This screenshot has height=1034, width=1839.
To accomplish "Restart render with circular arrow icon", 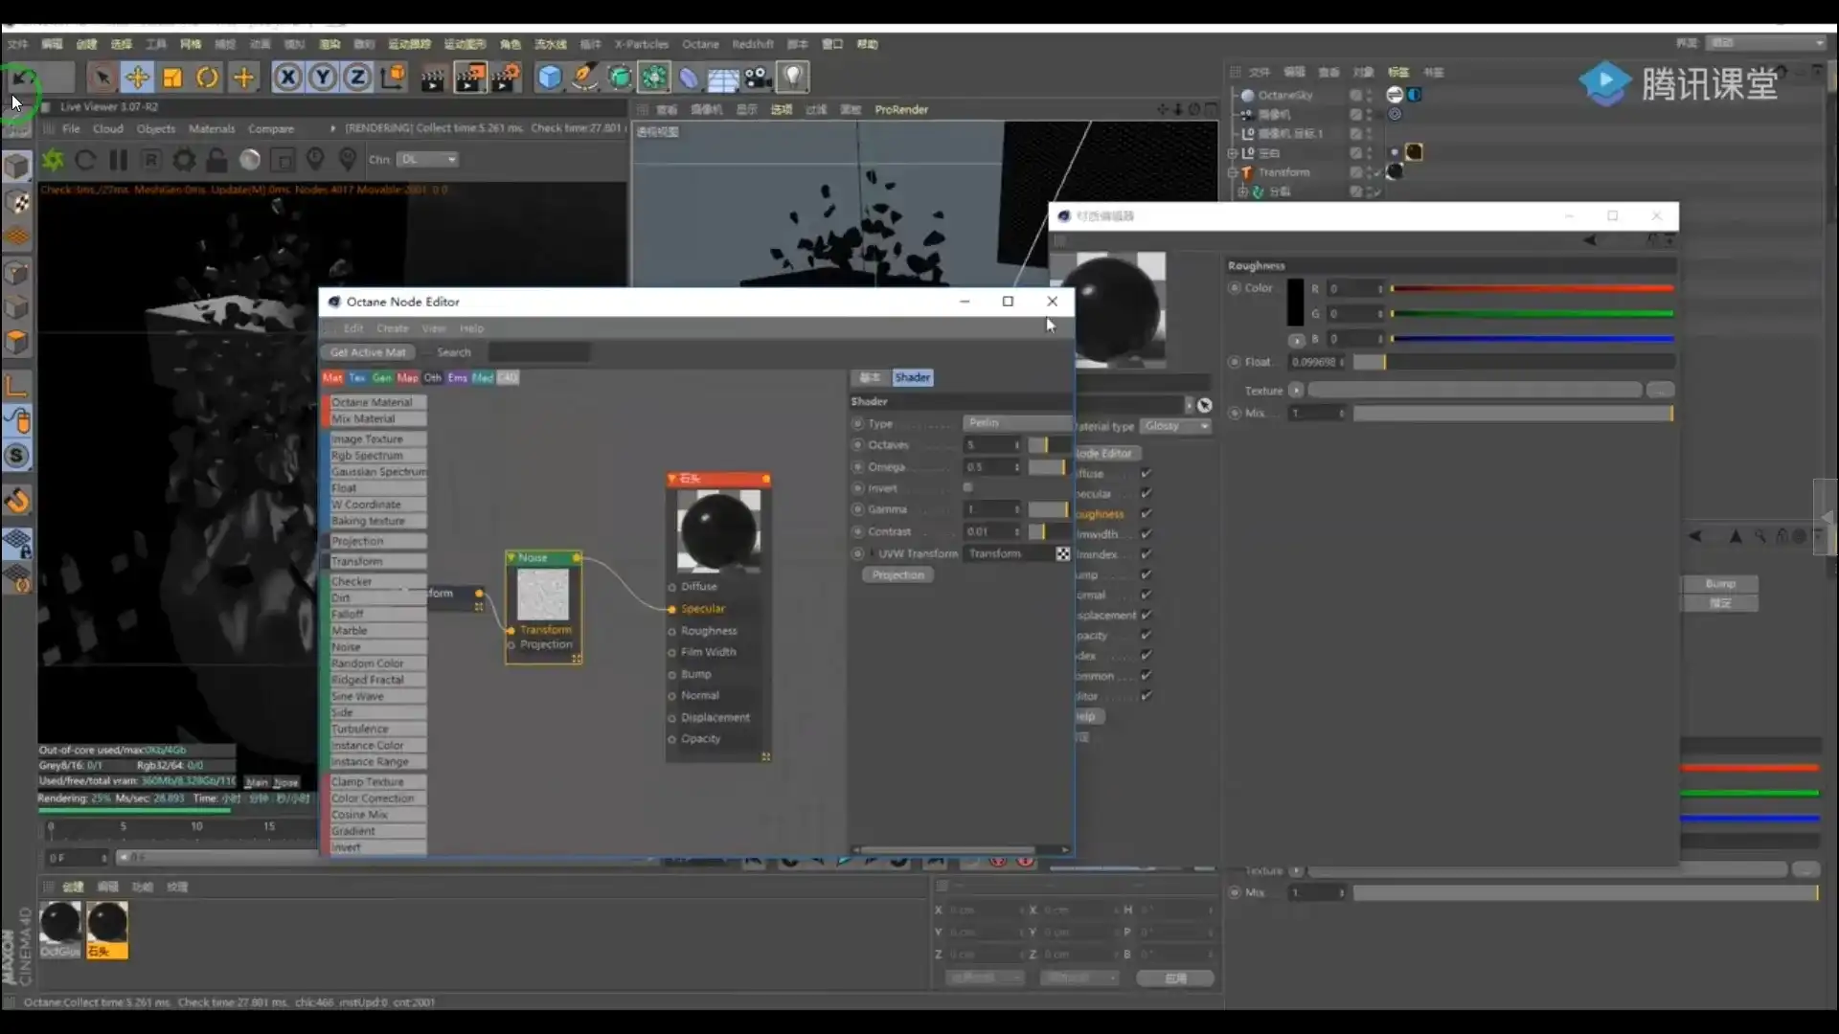I will (85, 160).
